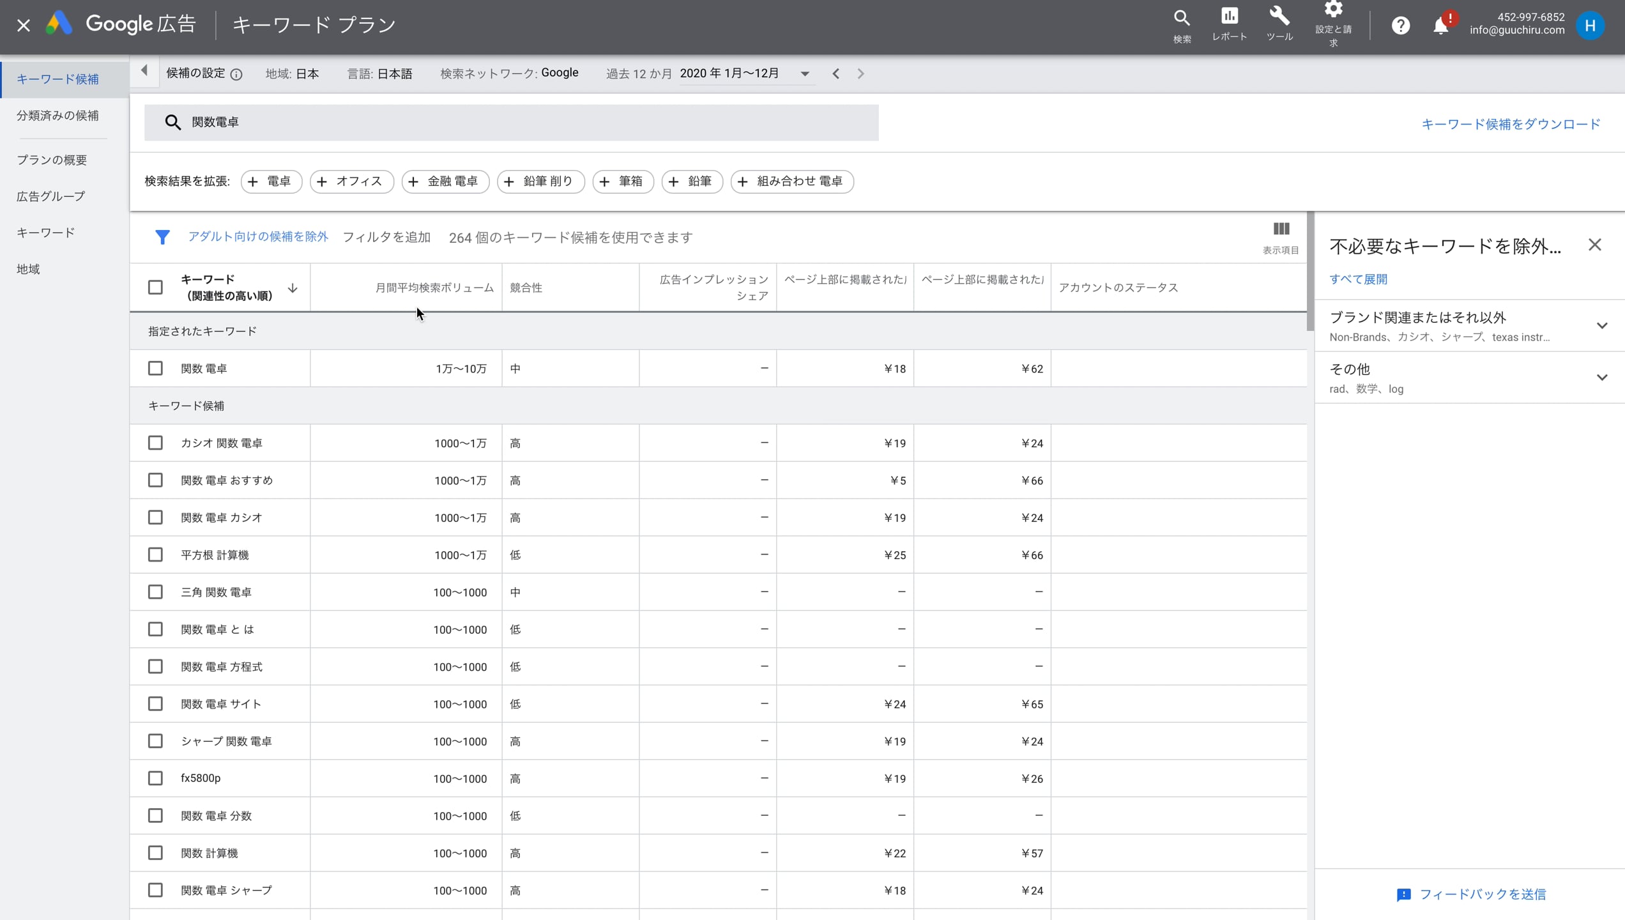Open the 表示項目 column settings icon
The width and height of the screenshot is (1625, 920).
(x=1281, y=228)
